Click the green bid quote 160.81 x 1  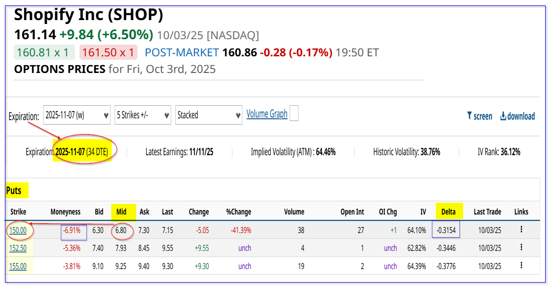coord(45,52)
